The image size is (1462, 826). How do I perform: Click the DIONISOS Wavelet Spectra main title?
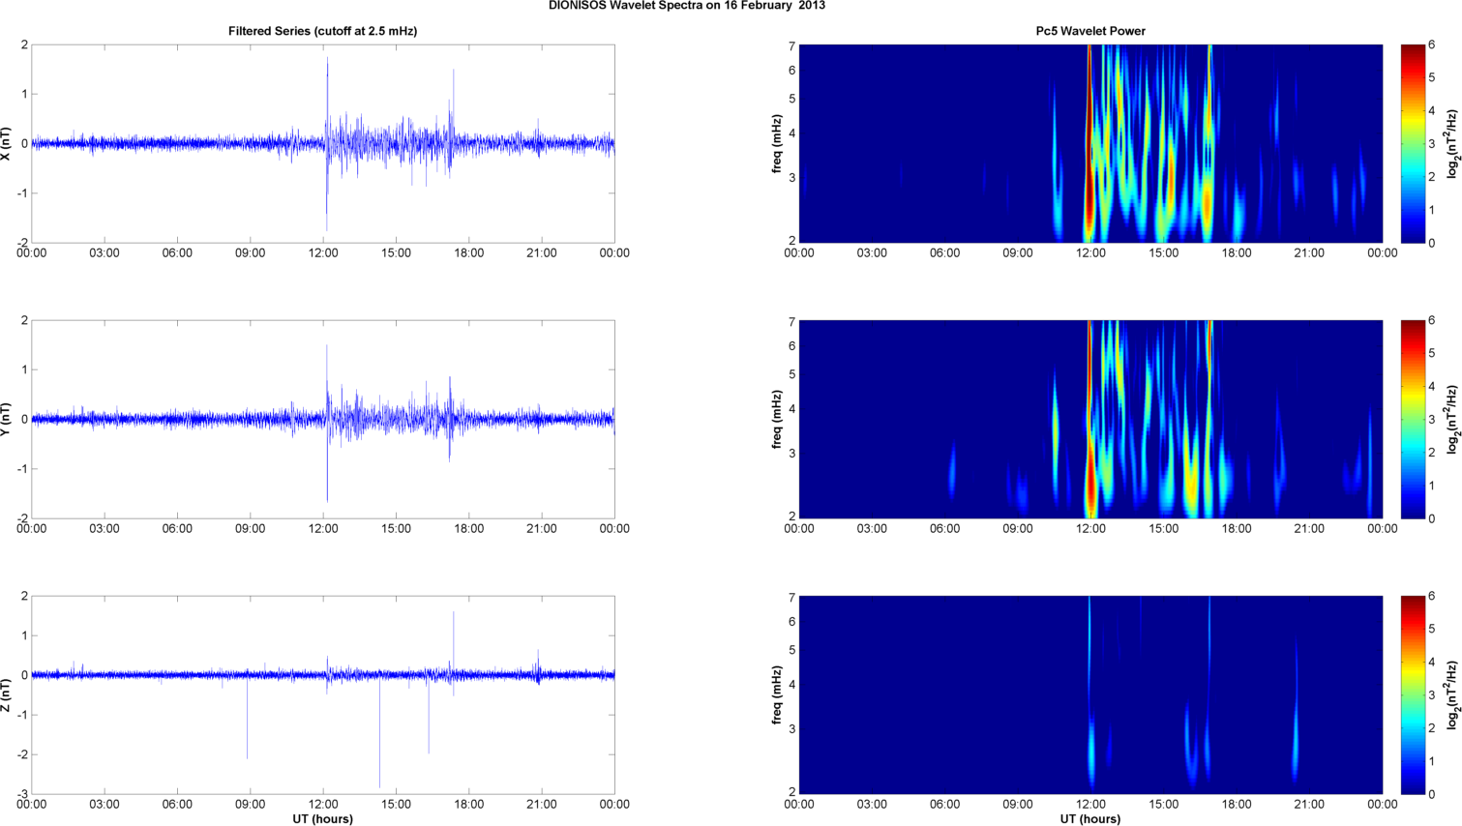687,6
